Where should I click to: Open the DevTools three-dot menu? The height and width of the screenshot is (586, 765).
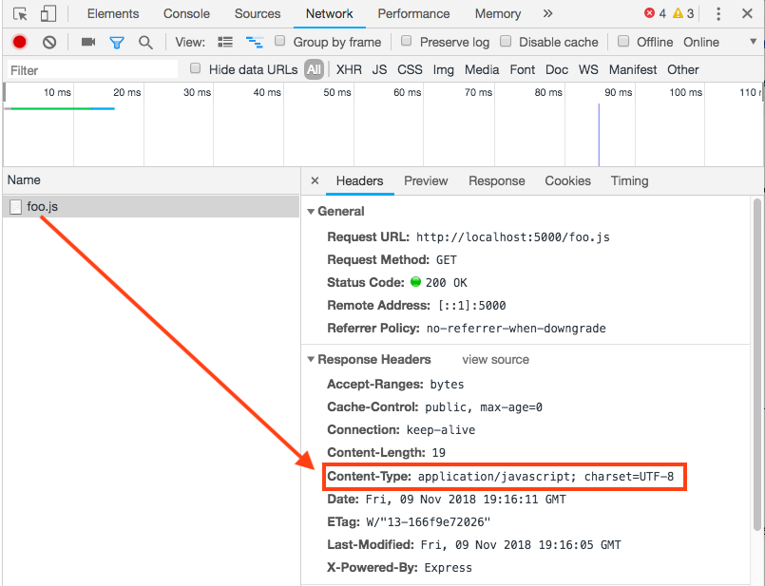(718, 14)
